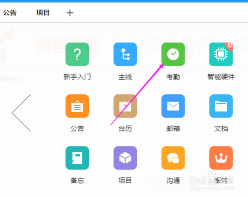The image size is (248, 197).
Task: Open the 邮箱 mail app
Action: (x=173, y=106)
